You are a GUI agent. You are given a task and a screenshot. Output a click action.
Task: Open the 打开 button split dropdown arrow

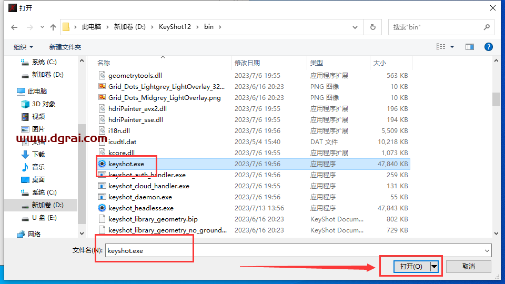pos(434,266)
